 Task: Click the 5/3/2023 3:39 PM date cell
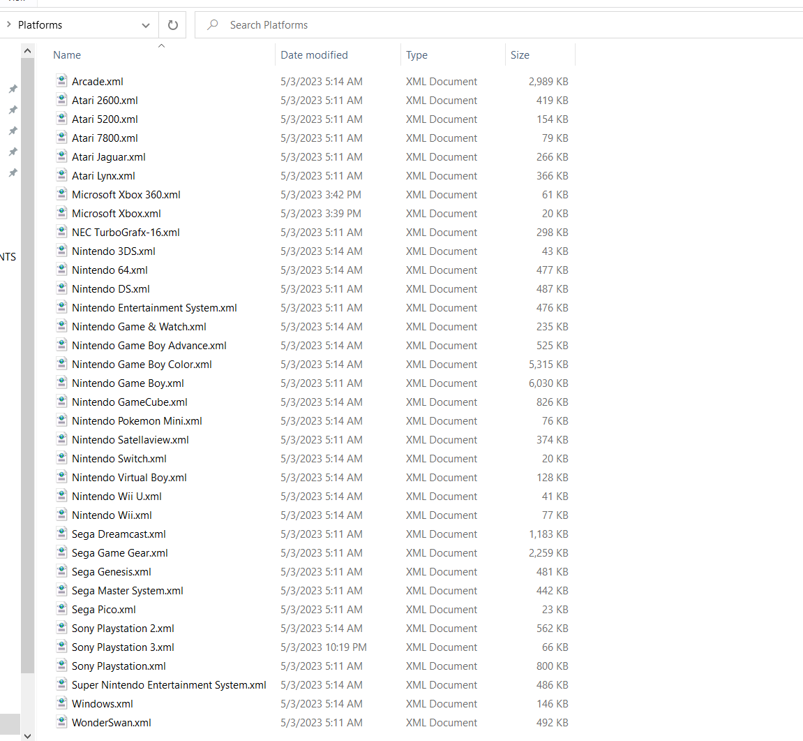(321, 213)
